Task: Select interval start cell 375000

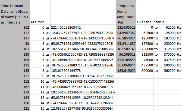Action: [145, 60]
